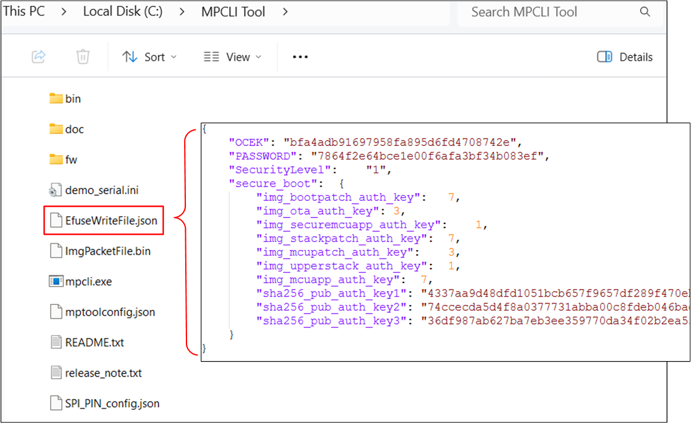The height and width of the screenshot is (423, 691).
Task: Go to This PC breadcrumb
Action: click(x=24, y=12)
